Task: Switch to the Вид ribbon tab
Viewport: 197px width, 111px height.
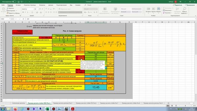Action: click(x=71, y=5)
